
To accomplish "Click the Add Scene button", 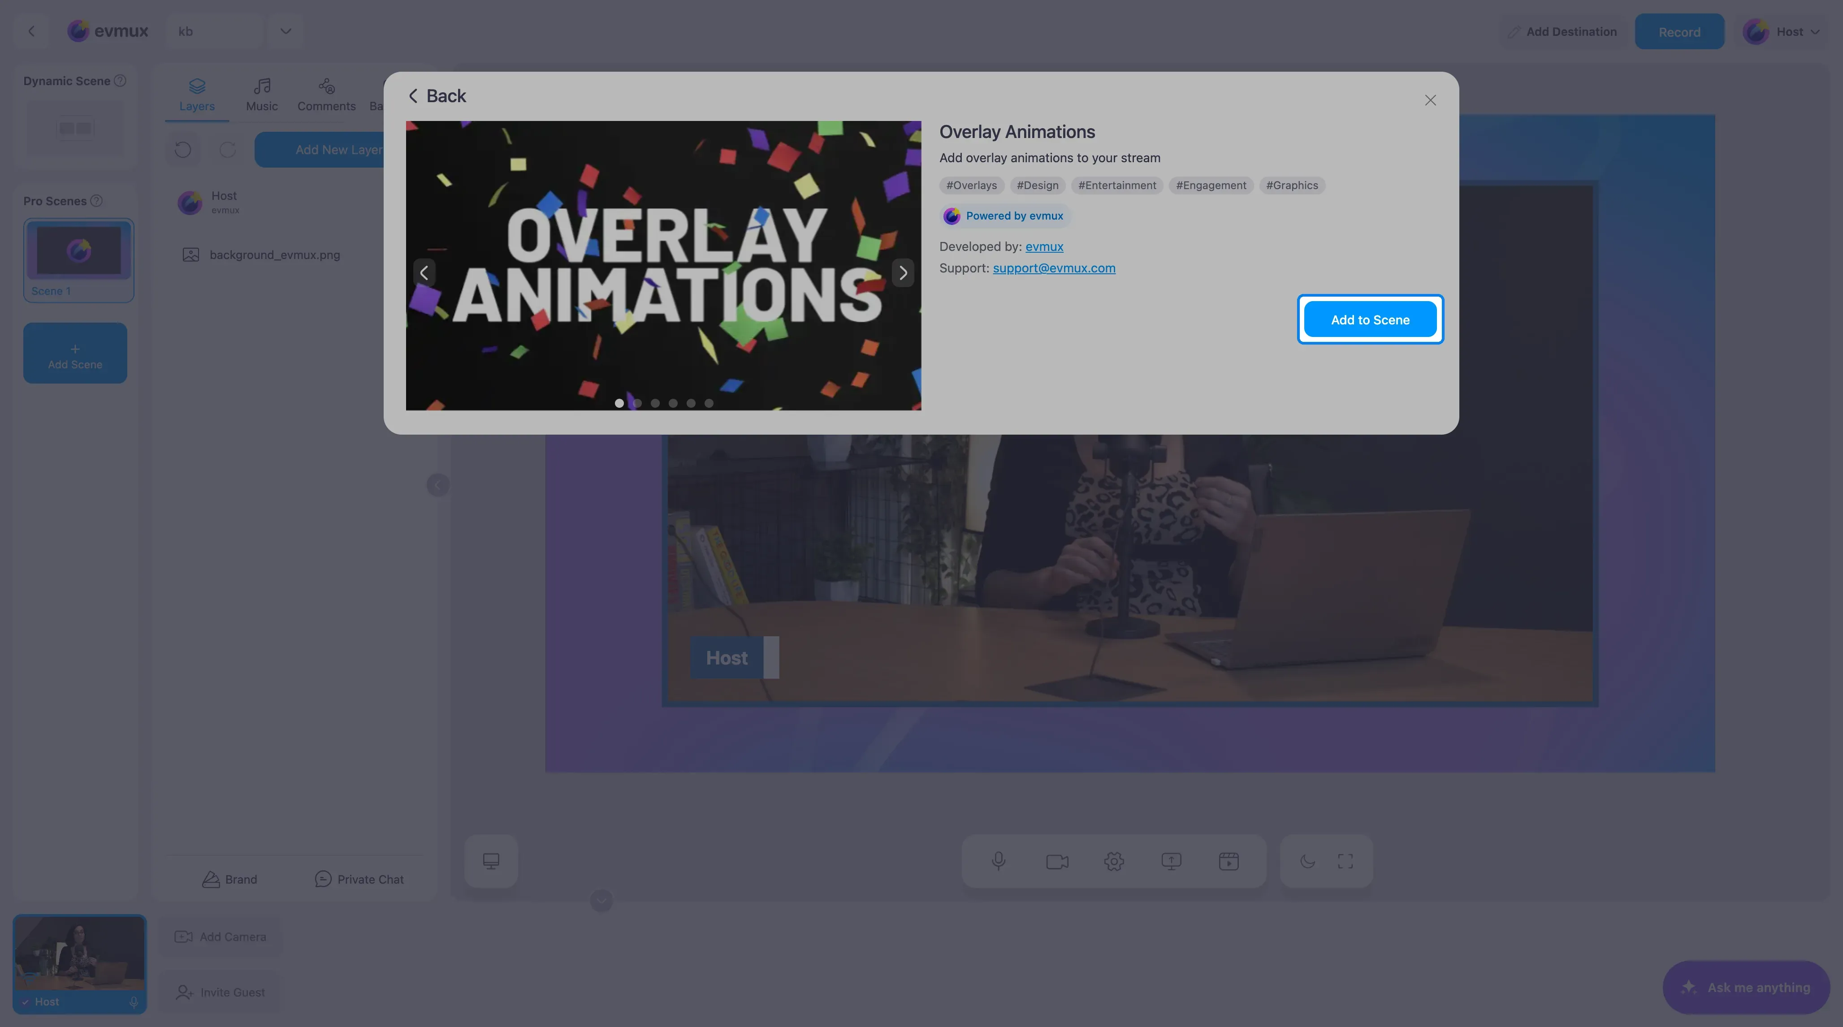I will click(x=75, y=353).
